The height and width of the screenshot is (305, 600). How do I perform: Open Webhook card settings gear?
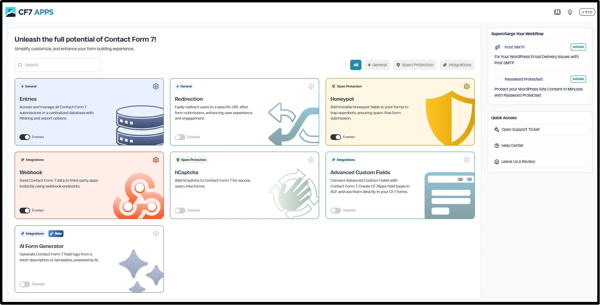(156, 160)
